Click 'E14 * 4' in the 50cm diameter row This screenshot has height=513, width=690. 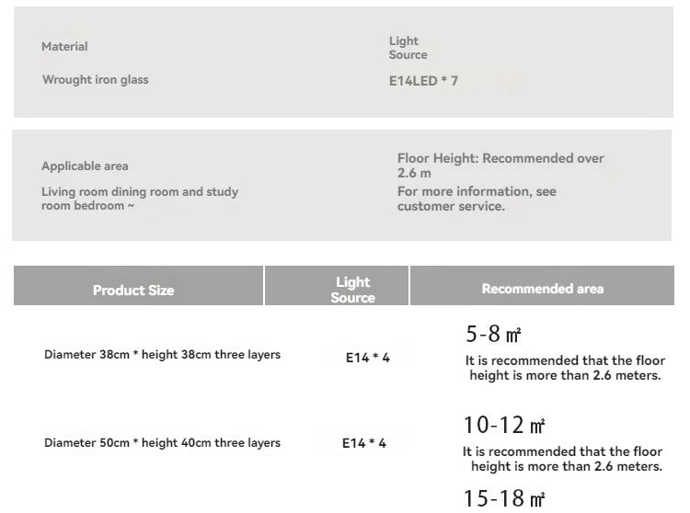(363, 443)
